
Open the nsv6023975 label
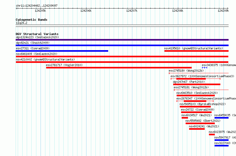click(x=222, y=132)
